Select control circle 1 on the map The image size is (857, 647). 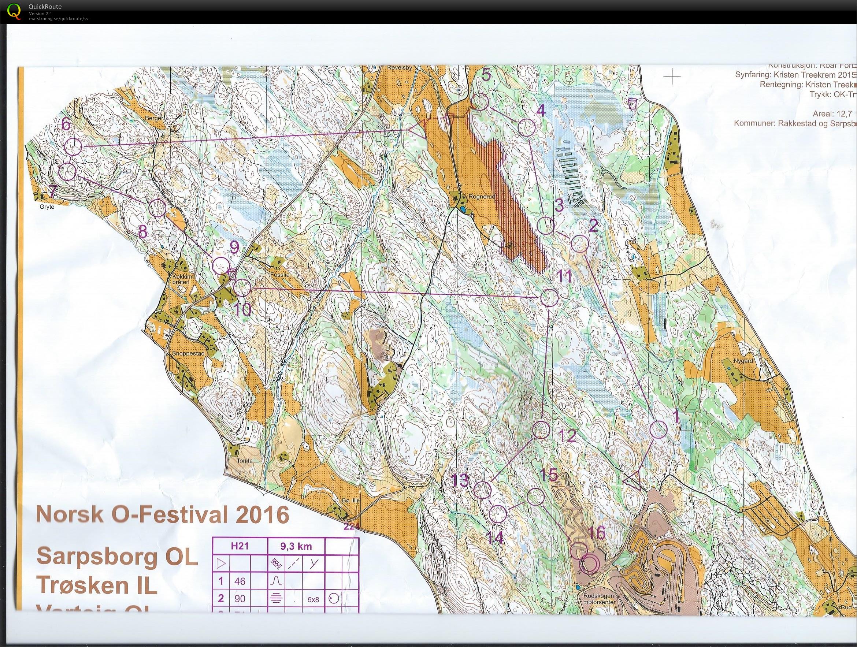point(658,430)
